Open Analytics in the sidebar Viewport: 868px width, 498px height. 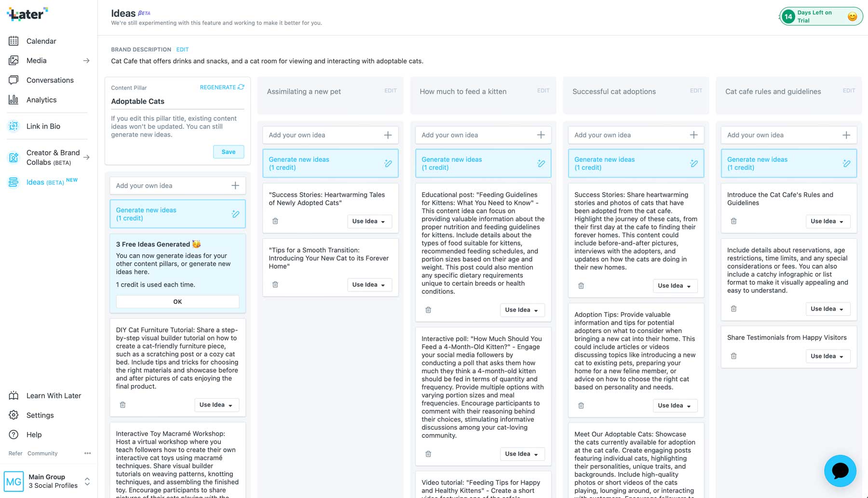tap(41, 100)
